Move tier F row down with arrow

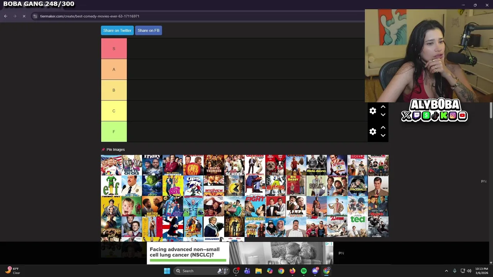point(383,135)
